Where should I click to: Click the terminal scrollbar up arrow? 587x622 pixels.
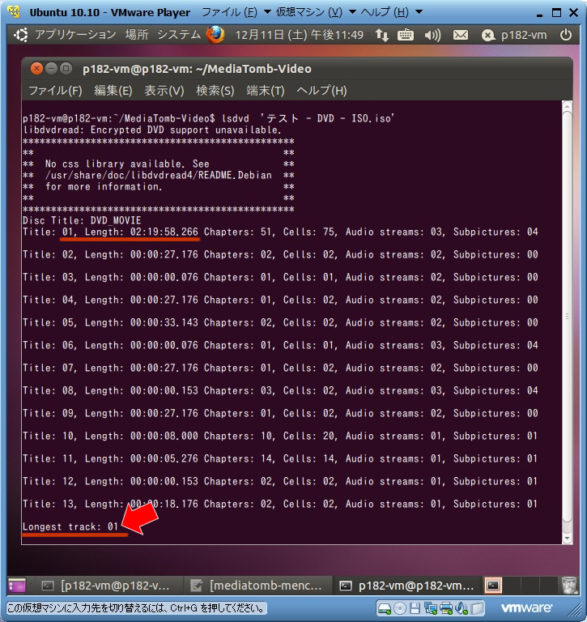pos(568,106)
